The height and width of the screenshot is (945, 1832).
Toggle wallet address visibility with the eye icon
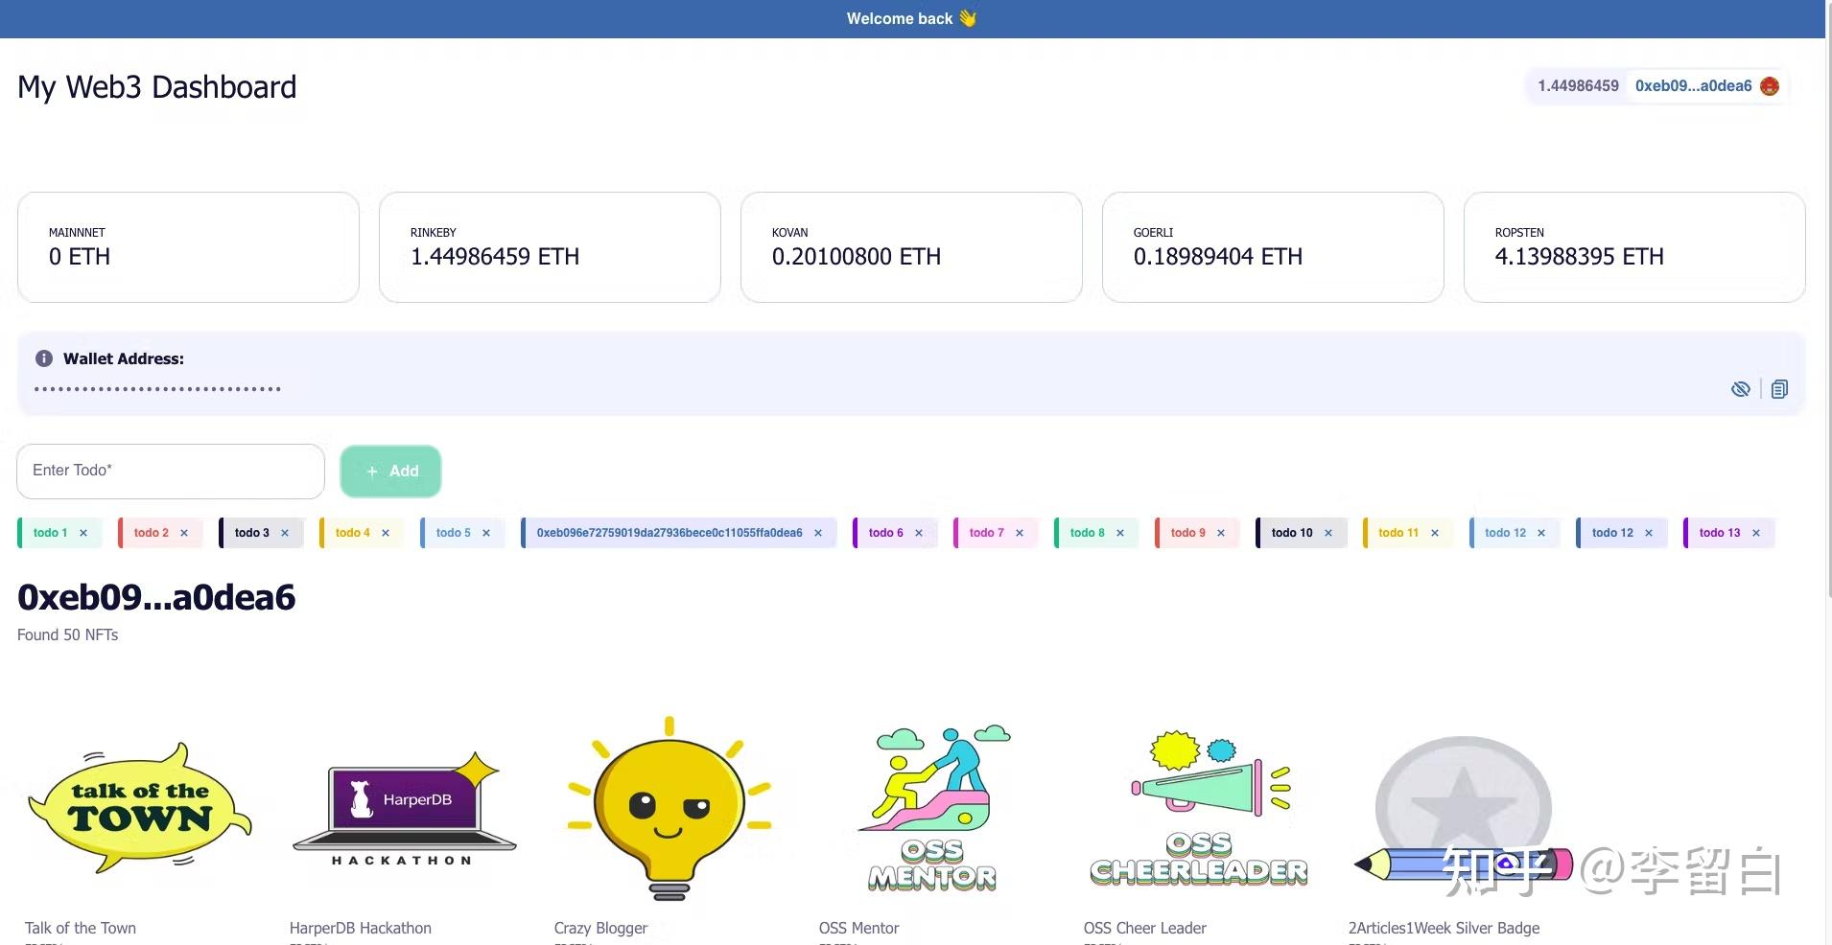click(1741, 388)
